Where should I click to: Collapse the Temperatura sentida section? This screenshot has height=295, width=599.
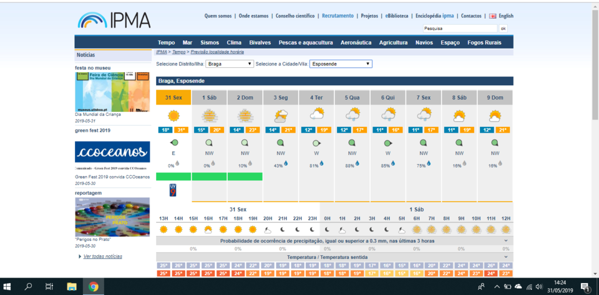coord(505,256)
